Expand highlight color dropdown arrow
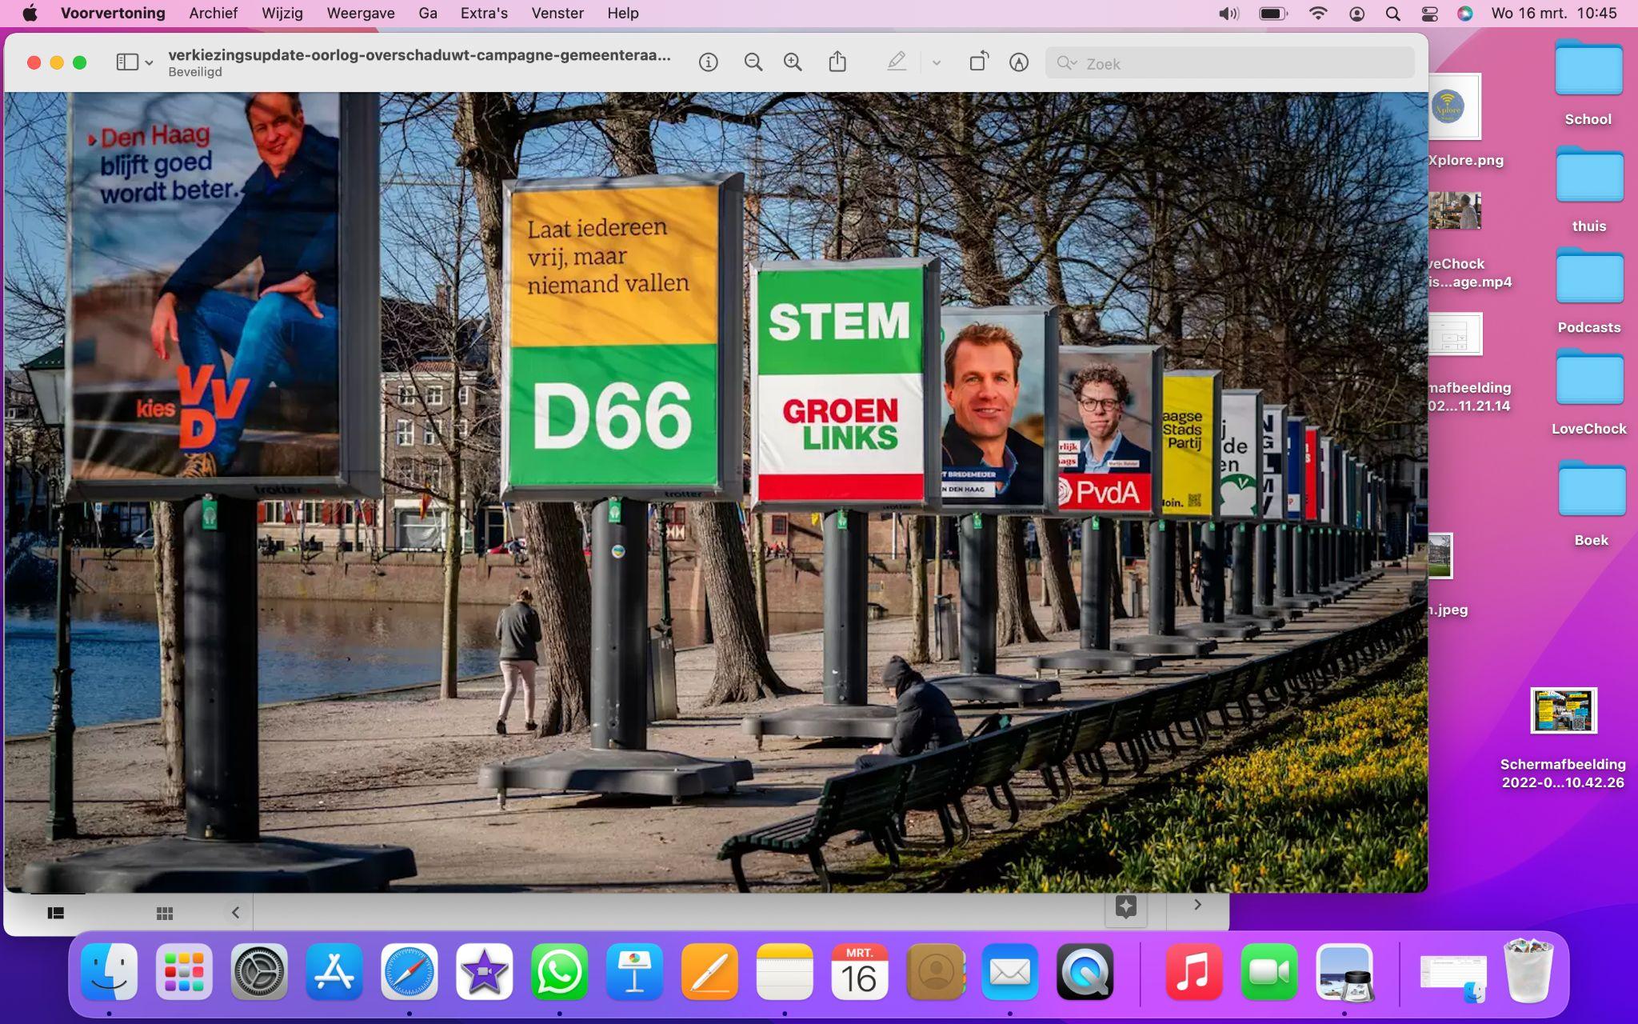 (x=936, y=62)
